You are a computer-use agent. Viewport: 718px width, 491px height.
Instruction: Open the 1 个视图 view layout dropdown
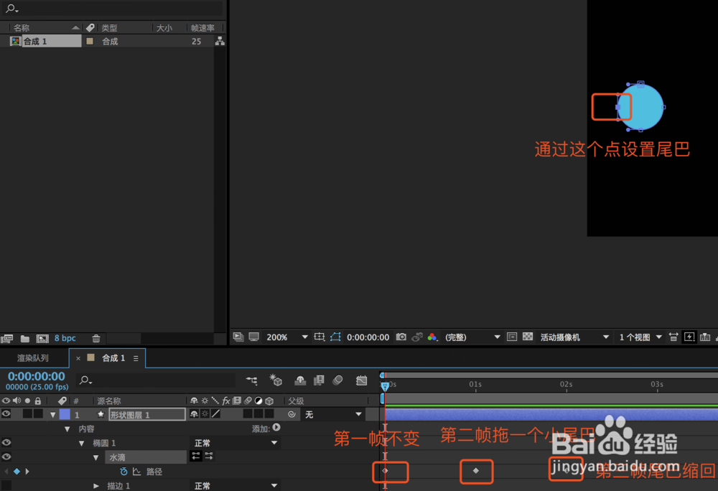pyautogui.click(x=640, y=337)
